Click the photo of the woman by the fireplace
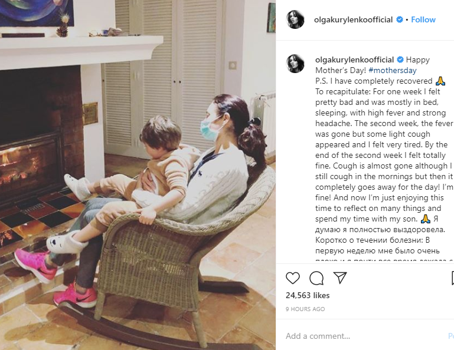 click(138, 175)
